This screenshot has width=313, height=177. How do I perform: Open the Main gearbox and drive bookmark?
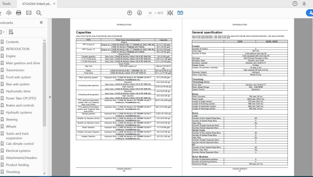click(23, 63)
